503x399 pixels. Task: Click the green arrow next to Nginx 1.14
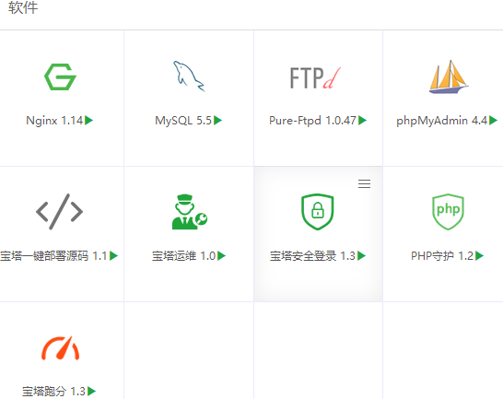pos(88,121)
